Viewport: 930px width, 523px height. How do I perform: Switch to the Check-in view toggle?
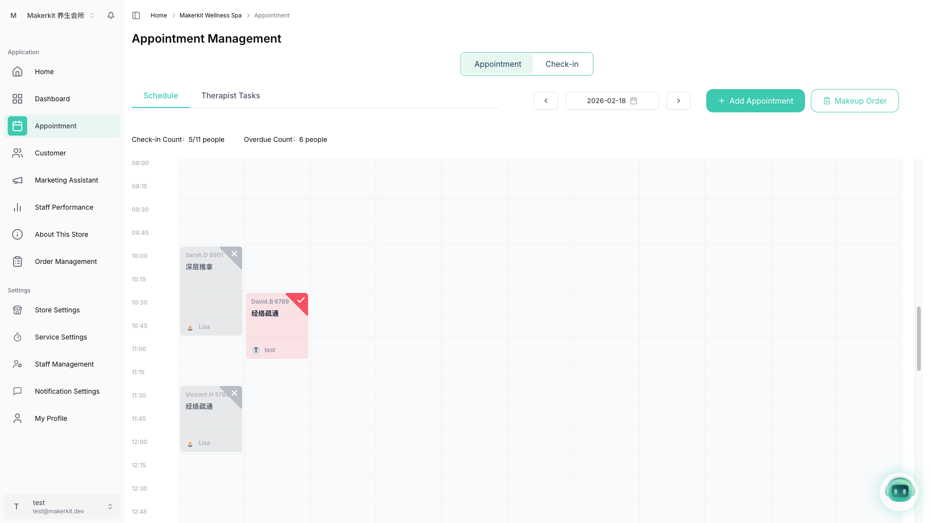pos(562,64)
